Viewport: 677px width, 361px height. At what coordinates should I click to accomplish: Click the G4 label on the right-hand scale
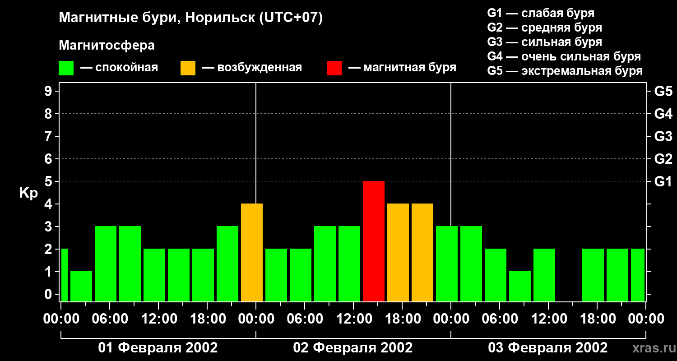tap(663, 114)
